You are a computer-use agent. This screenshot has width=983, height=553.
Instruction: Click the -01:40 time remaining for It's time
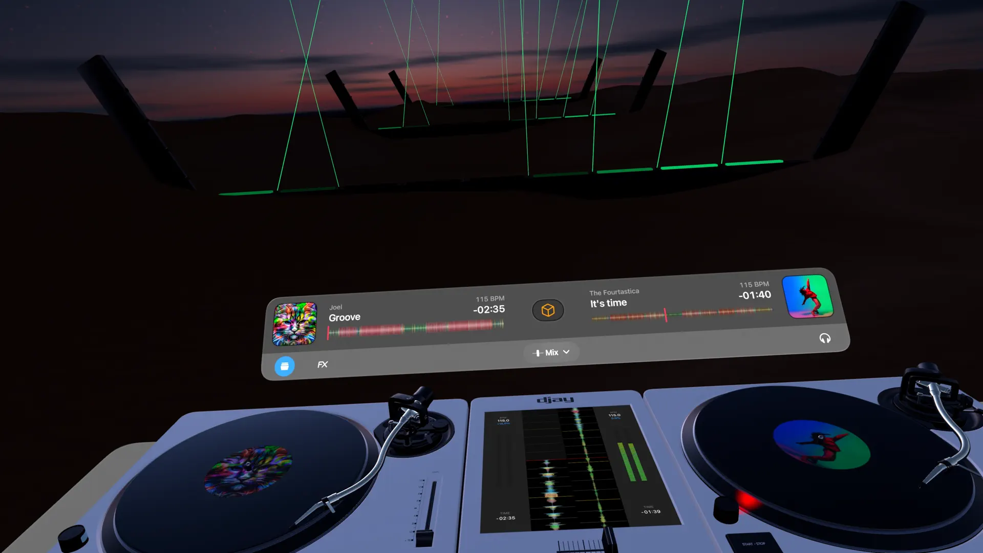tap(753, 294)
